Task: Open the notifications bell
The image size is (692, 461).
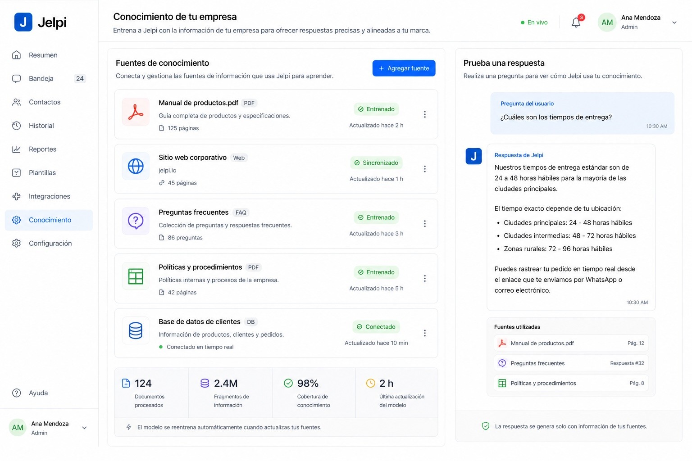Action: coord(576,23)
